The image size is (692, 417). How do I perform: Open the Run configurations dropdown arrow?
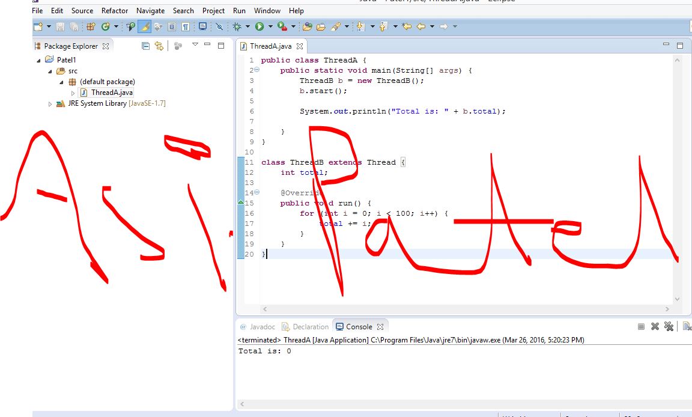[270, 27]
